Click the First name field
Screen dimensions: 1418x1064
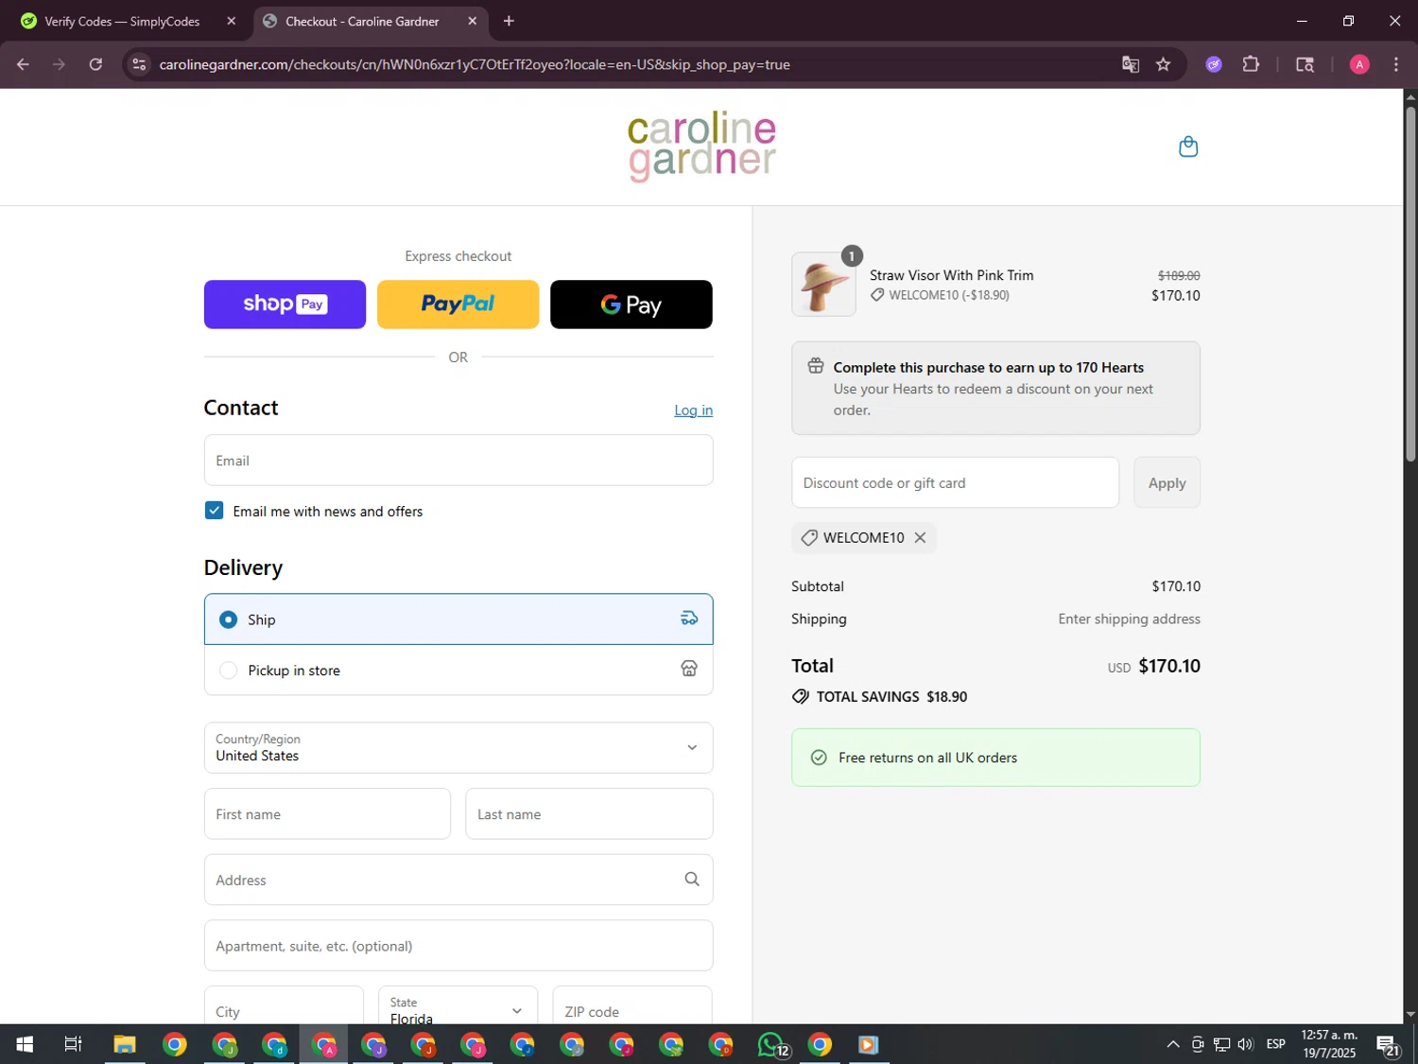[327, 814]
